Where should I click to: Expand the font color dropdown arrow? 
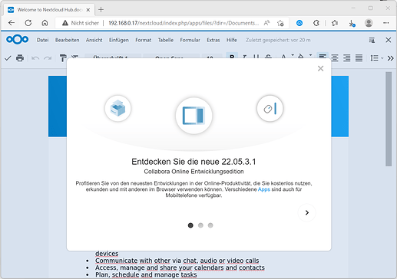(293, 55)
